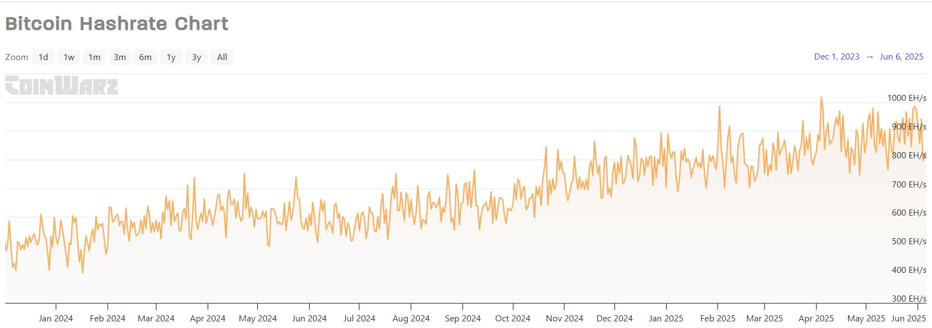932x328 pixels.
Task: Click the Mar 2025 axis label
Action: 765,318
